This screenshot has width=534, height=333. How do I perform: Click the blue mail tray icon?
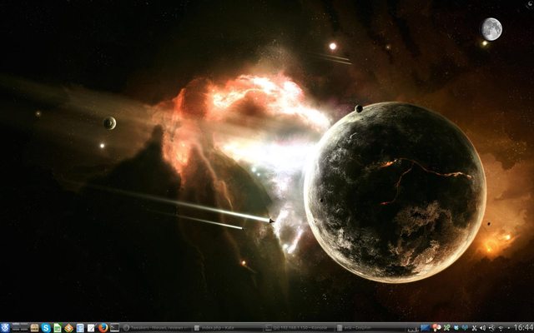click(426, 327)
